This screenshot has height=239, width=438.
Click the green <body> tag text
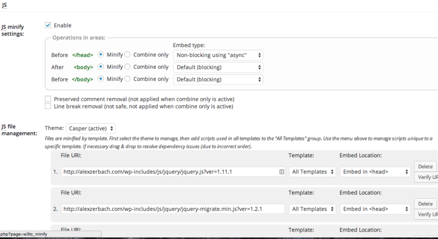pos(84,67)
